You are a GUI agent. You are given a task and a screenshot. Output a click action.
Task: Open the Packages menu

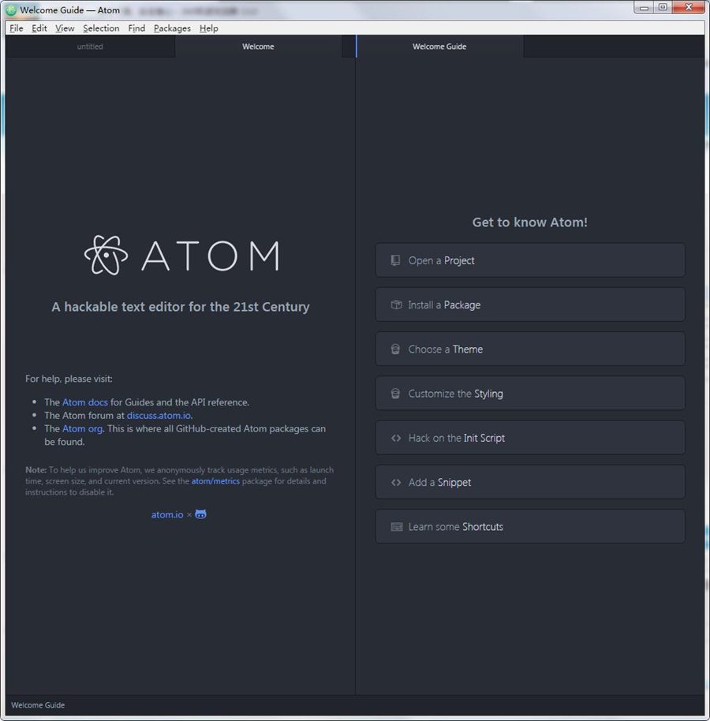tap(172, 28)
